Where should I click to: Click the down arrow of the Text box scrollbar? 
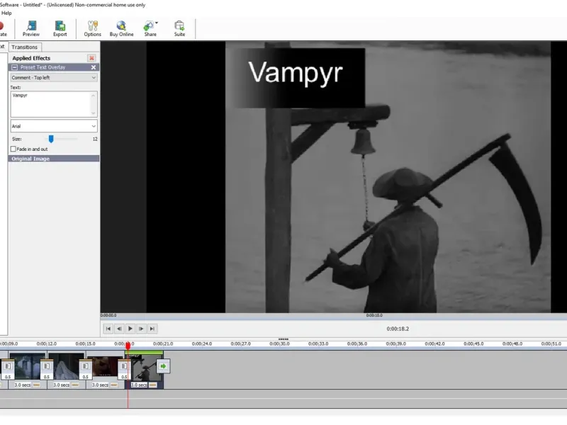click(x=94, y=113)
